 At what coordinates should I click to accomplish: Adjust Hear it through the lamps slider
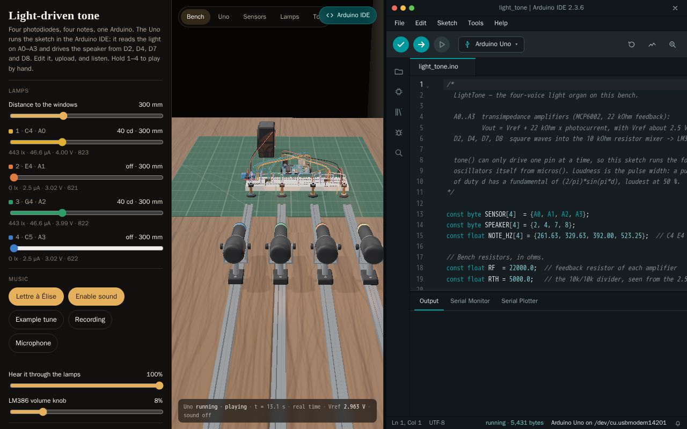86,386
